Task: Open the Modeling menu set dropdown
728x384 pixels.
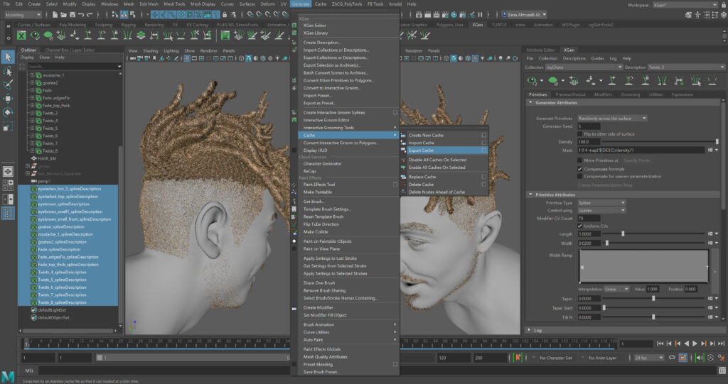Action: 22,15
